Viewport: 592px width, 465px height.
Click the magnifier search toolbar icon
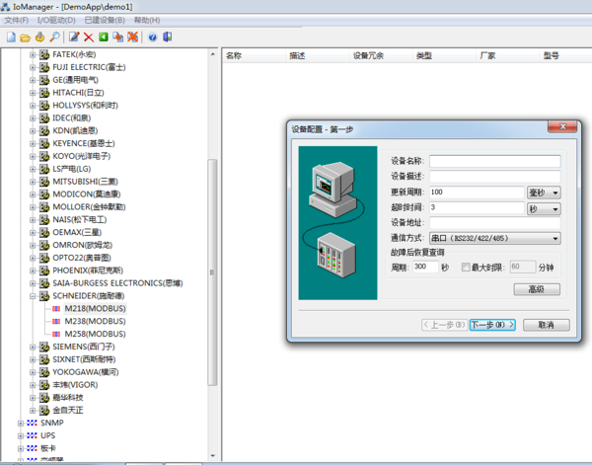(54, 37)
